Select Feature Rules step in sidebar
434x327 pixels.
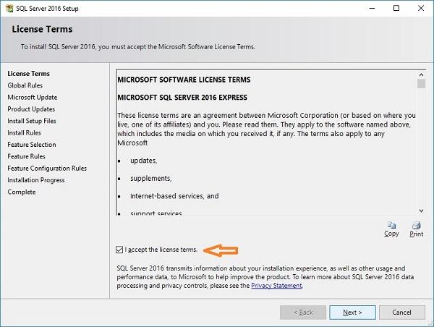[26, 156]
